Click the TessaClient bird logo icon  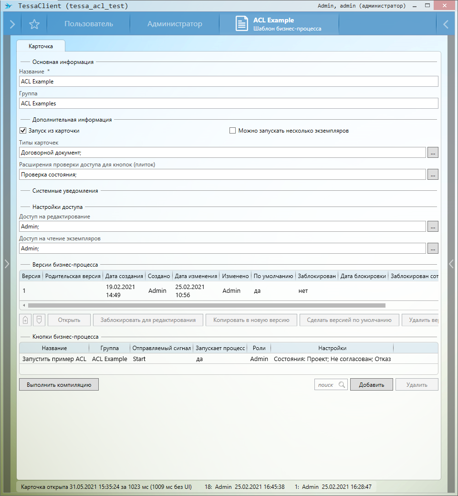[8, 6]
